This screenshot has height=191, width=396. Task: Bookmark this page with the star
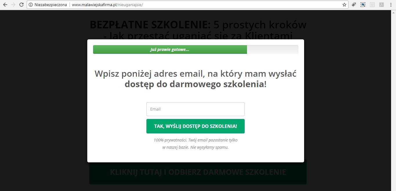tap(344, 5)
